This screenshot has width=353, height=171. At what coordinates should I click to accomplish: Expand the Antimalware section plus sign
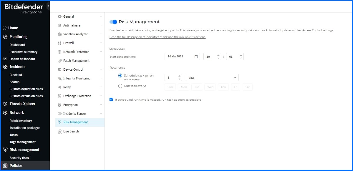coord(101,25)
